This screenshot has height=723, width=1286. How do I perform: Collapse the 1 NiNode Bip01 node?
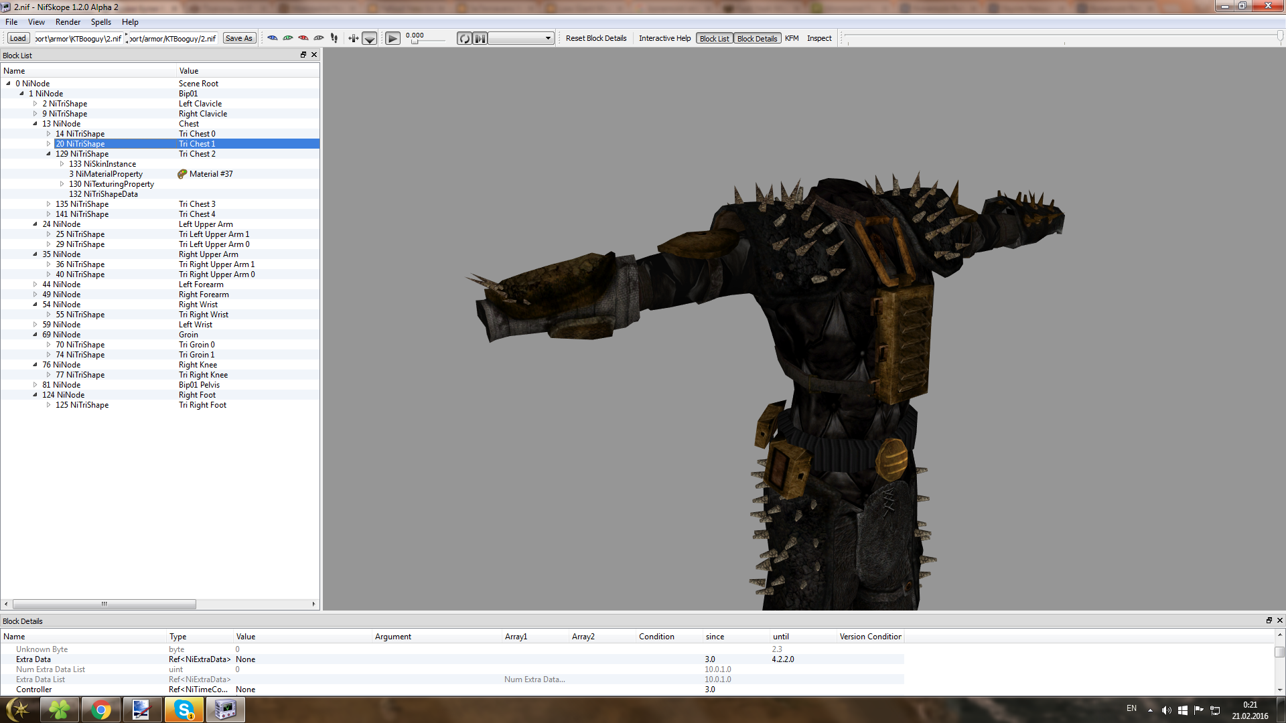[21, 94]
